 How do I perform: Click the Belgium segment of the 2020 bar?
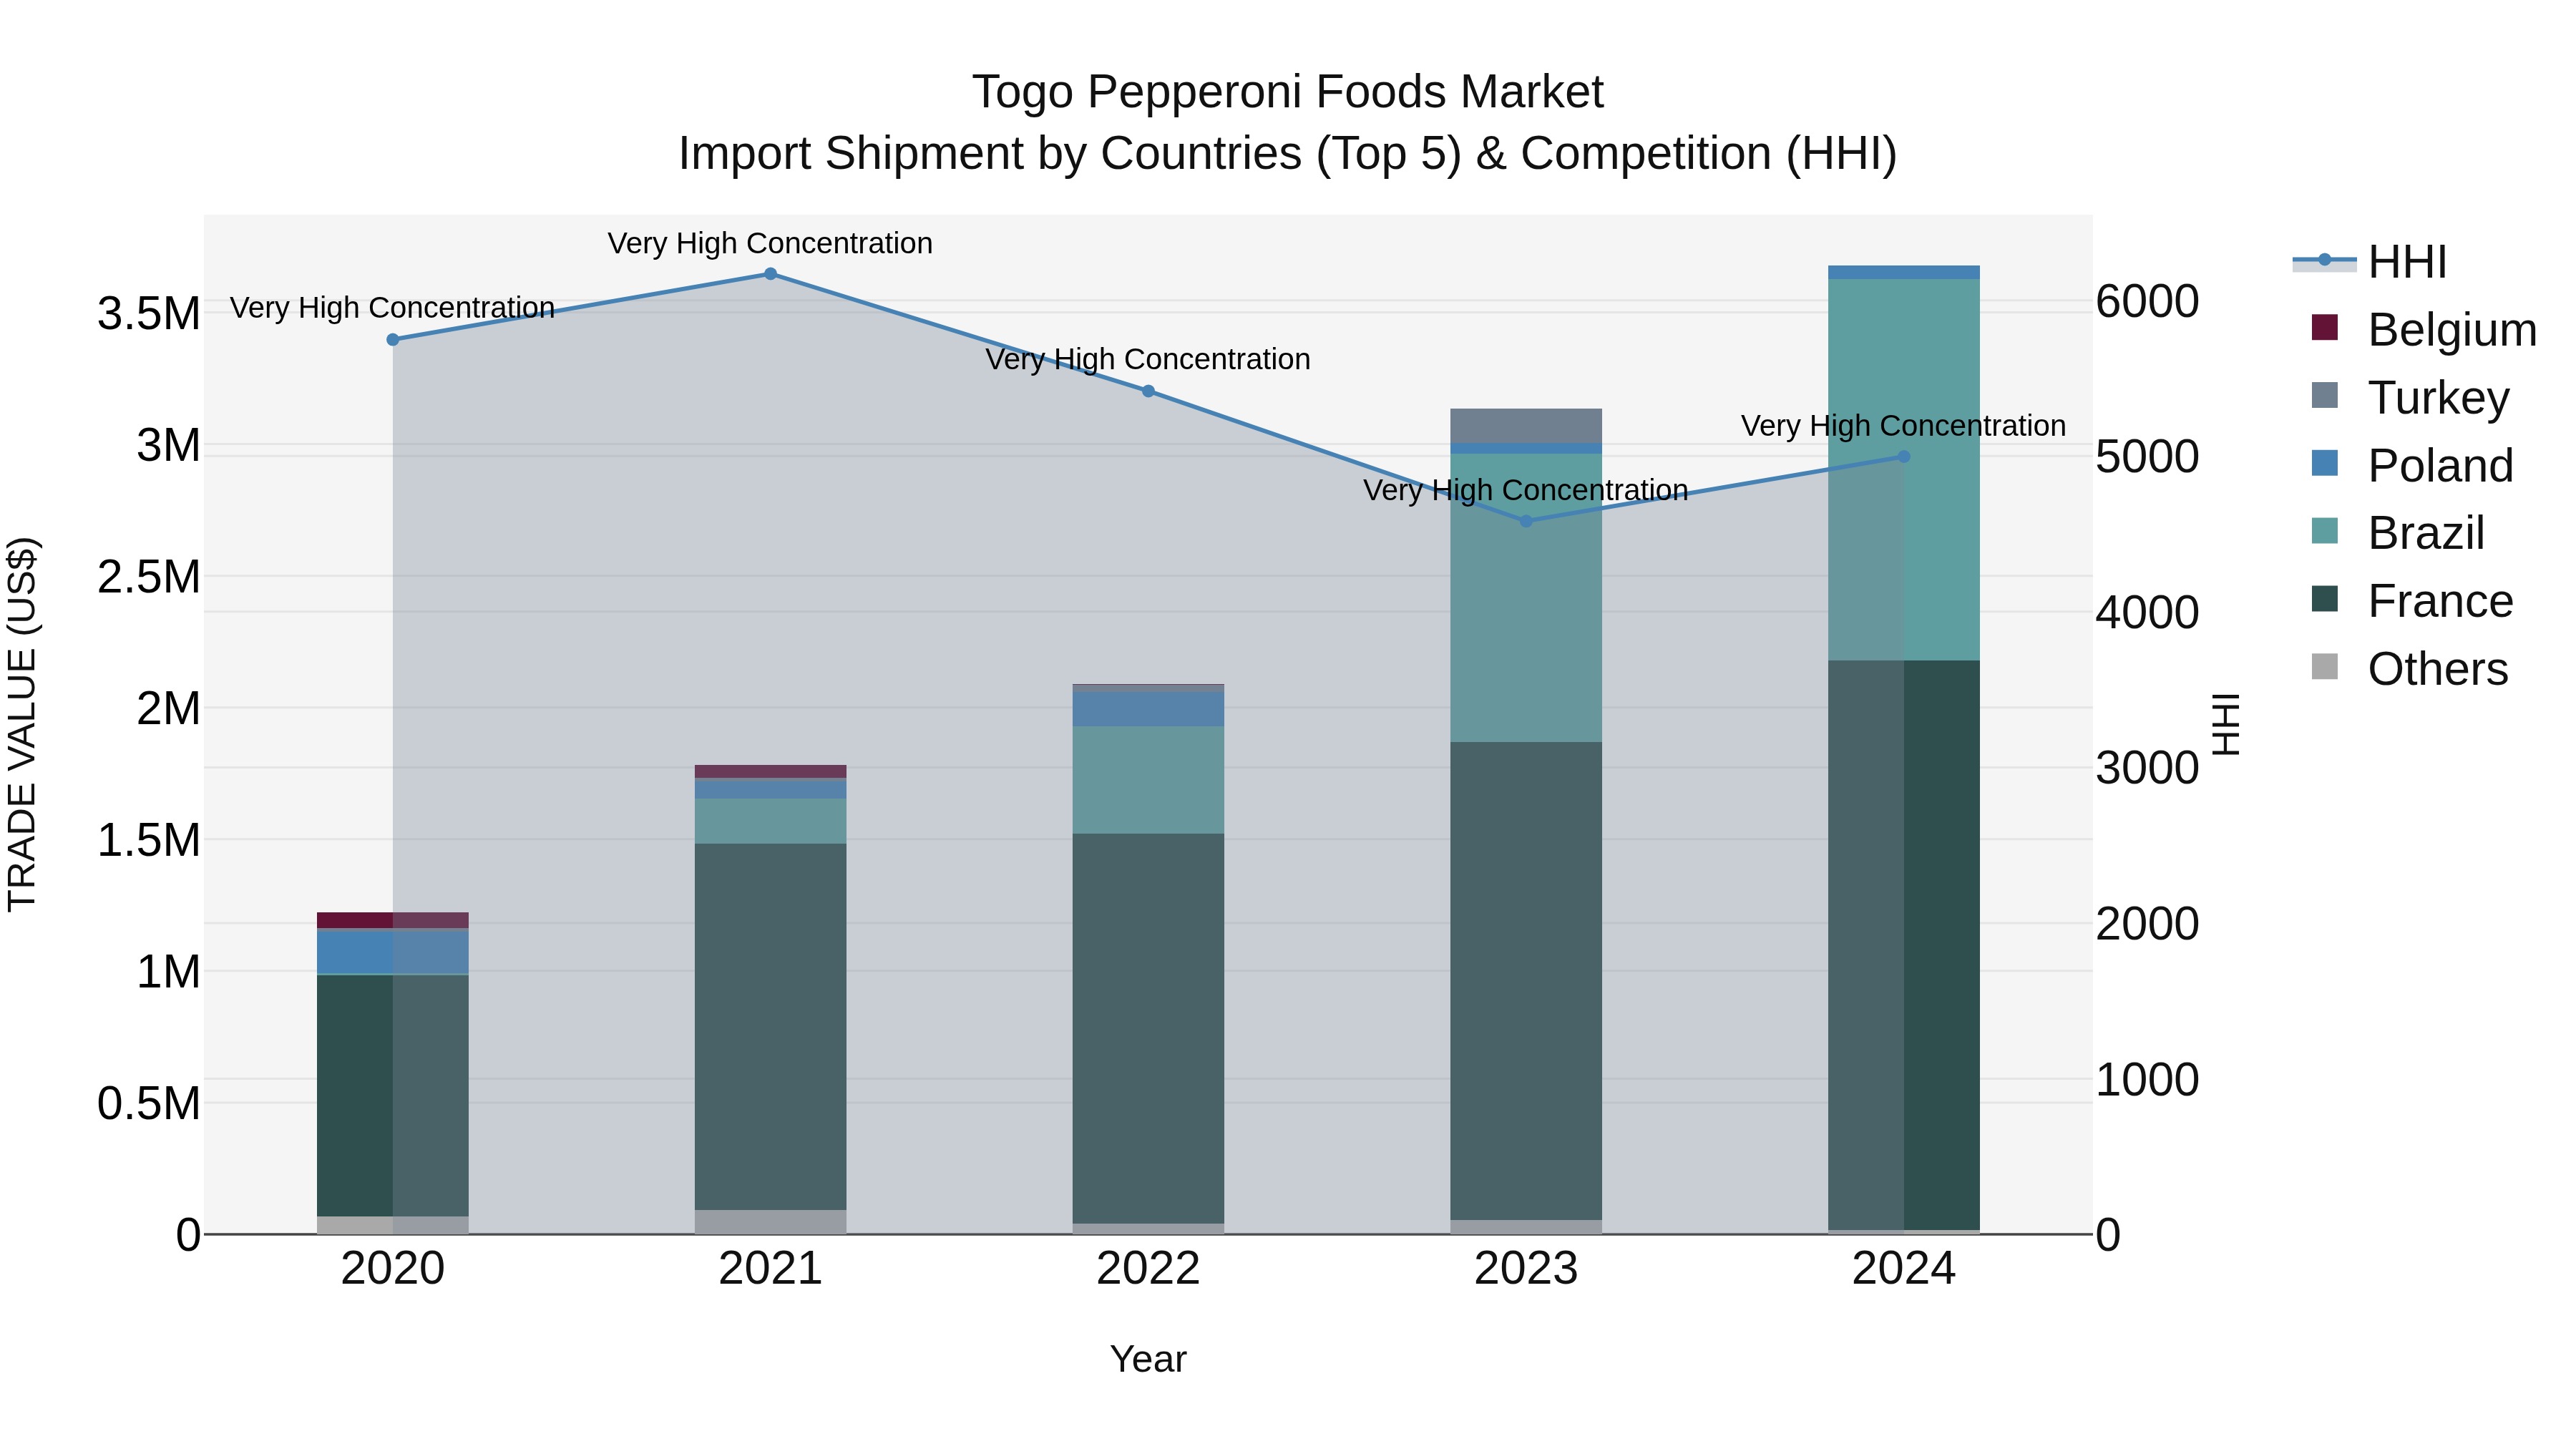393,921
